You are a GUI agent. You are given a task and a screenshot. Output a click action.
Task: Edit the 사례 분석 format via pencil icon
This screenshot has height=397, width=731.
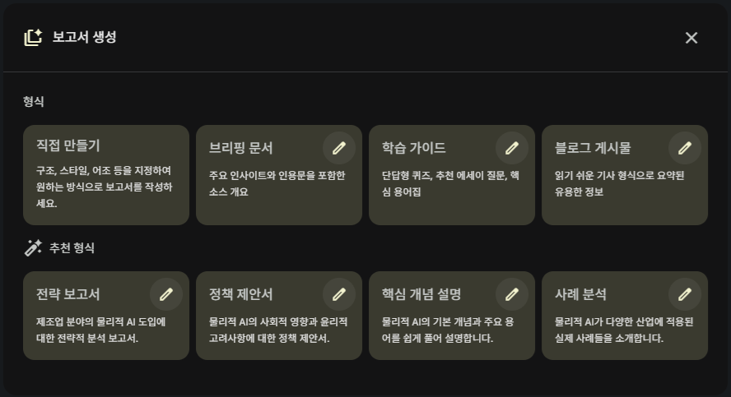(685, 294)
